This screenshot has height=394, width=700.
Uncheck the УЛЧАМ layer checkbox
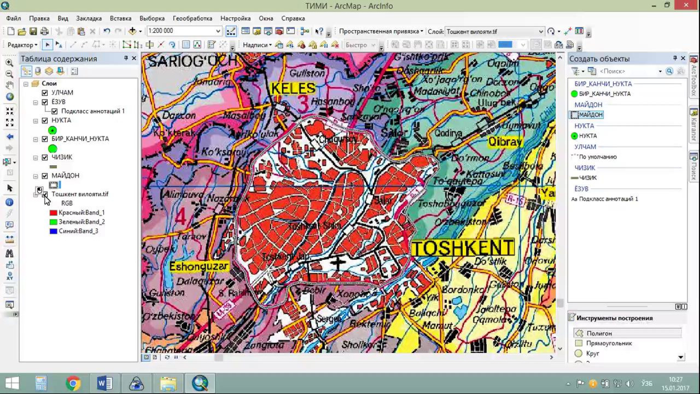(x=45, y=93)
